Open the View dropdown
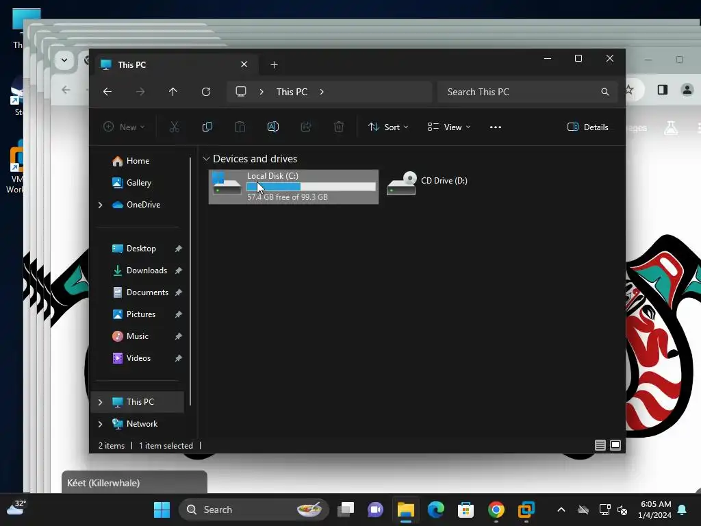Viewport: 701px width, 526px height. (449, 127)
